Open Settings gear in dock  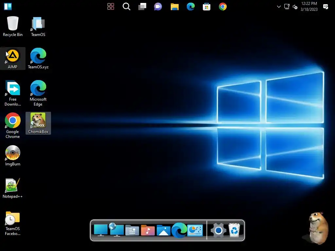(x=218, y=230)
